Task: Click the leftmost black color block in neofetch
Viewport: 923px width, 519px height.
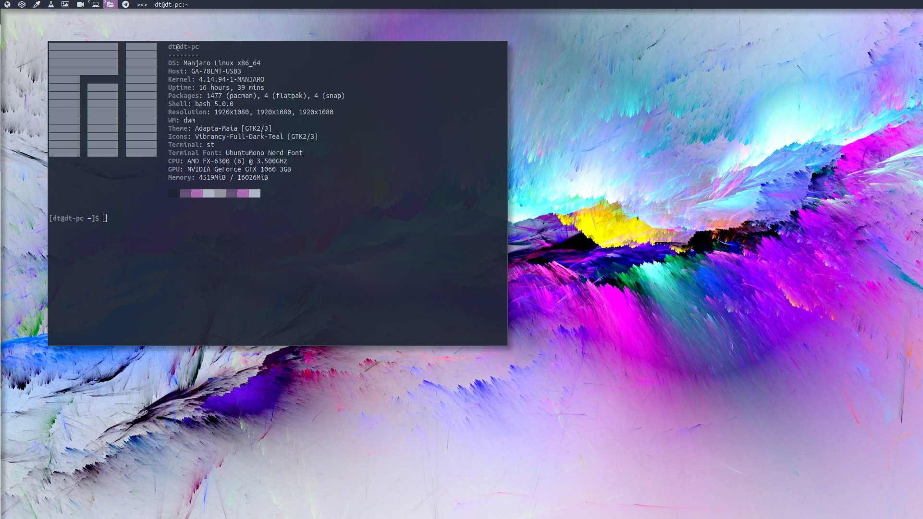Action: (173, 193)
